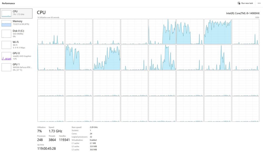
Task: Select the CPU item in the sidebar
Action: click(16, 13)
